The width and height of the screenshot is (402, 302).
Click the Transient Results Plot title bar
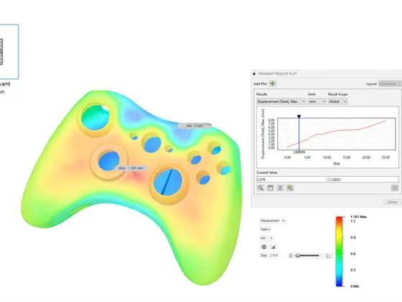[x=327, y=74]
